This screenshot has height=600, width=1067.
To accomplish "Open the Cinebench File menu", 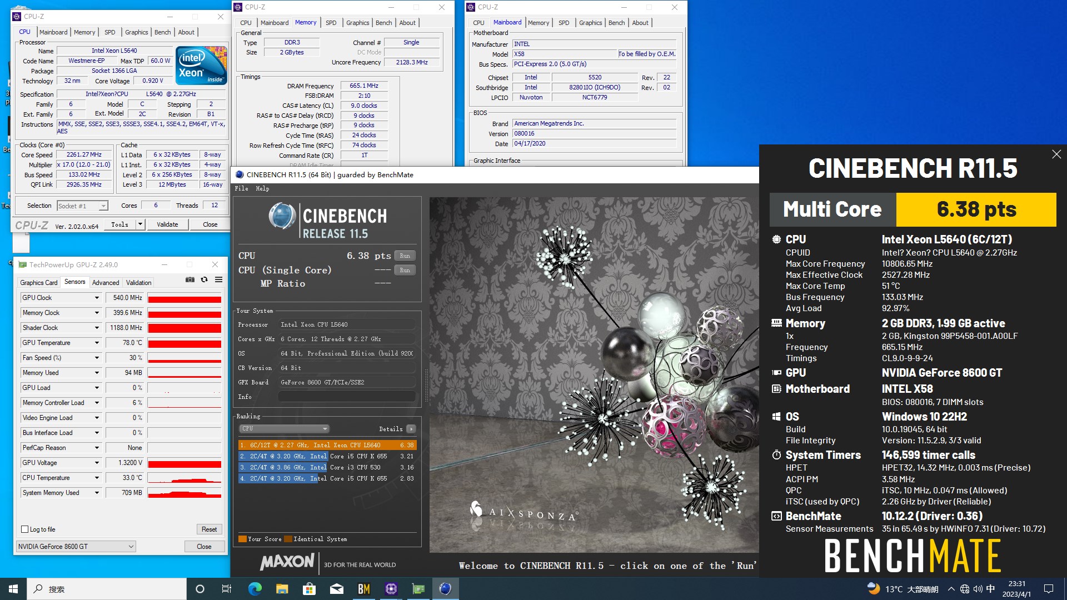I will [x=241, y=188].
